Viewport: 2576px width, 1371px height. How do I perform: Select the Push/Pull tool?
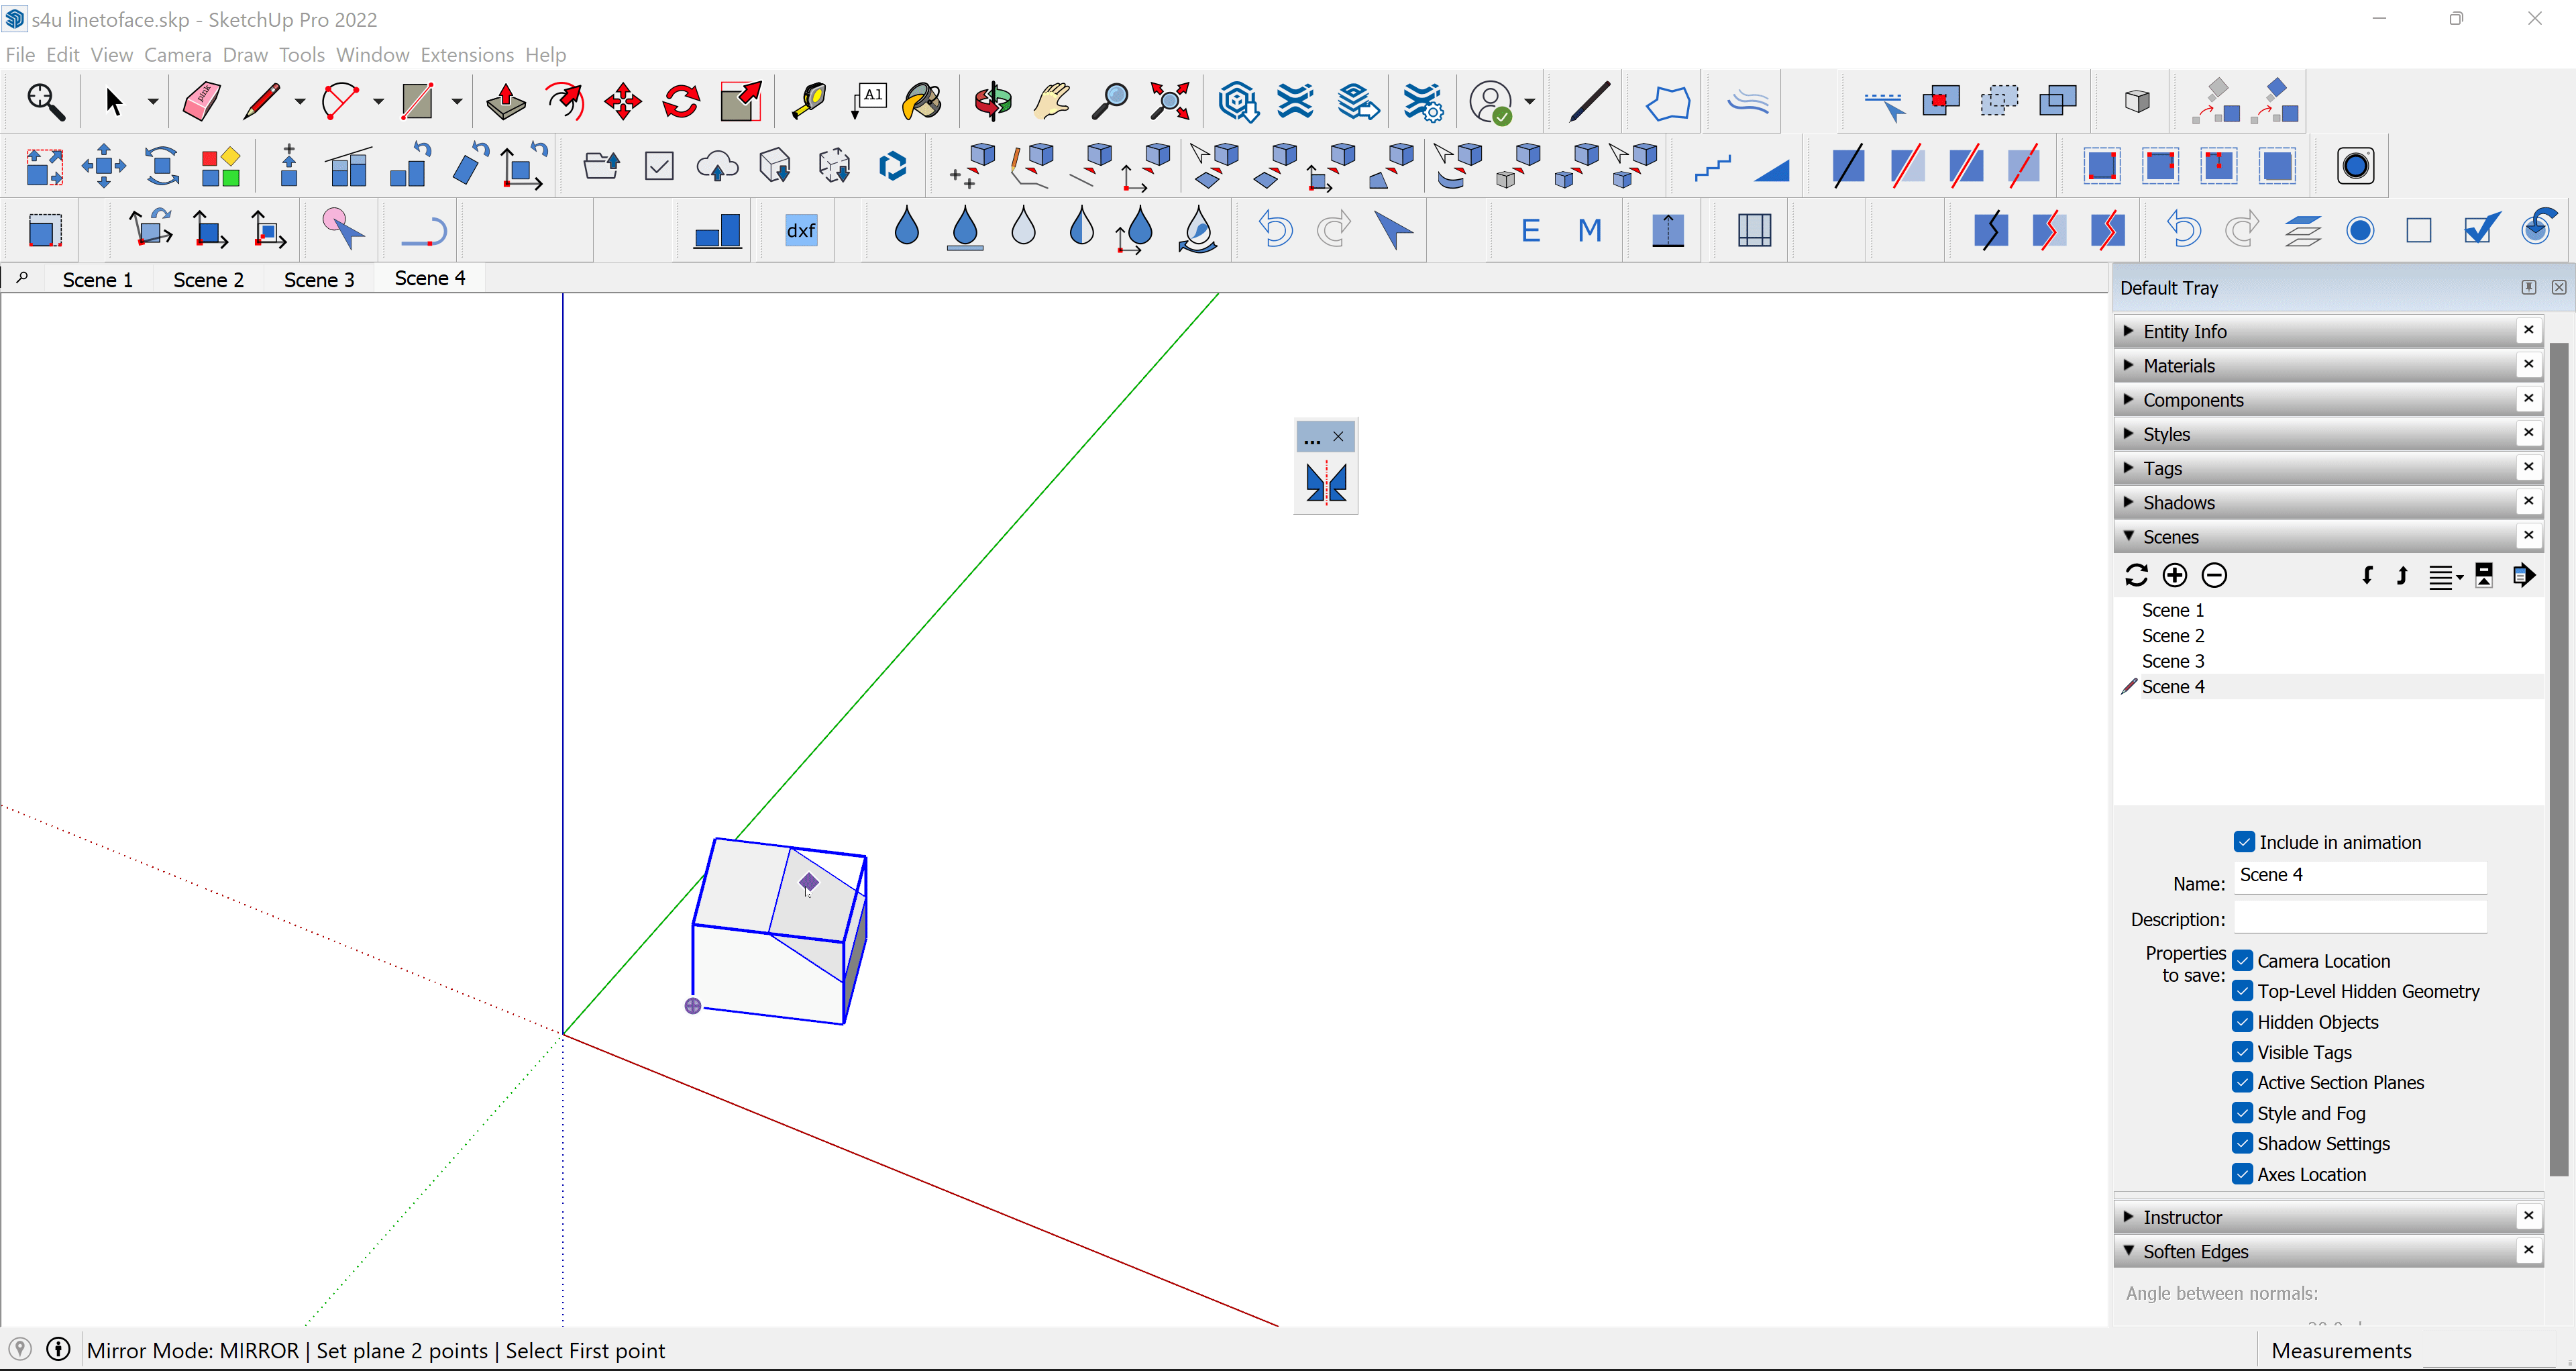pos(506,101)
